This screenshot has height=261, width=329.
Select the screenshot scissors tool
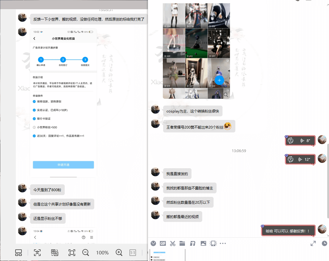tap(173, 243)
